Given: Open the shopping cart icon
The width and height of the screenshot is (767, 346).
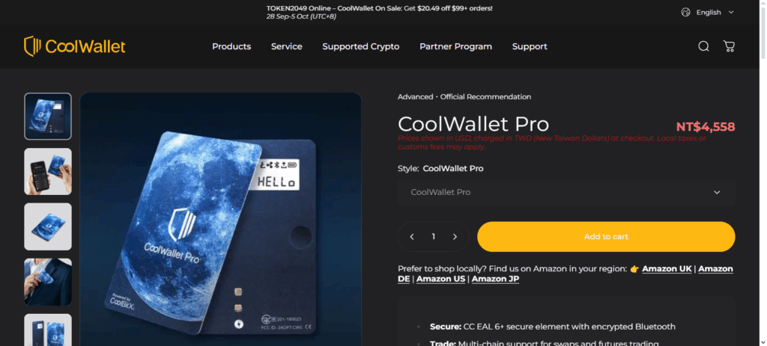Looking at the screenshot, I should [x=729, y=46].
